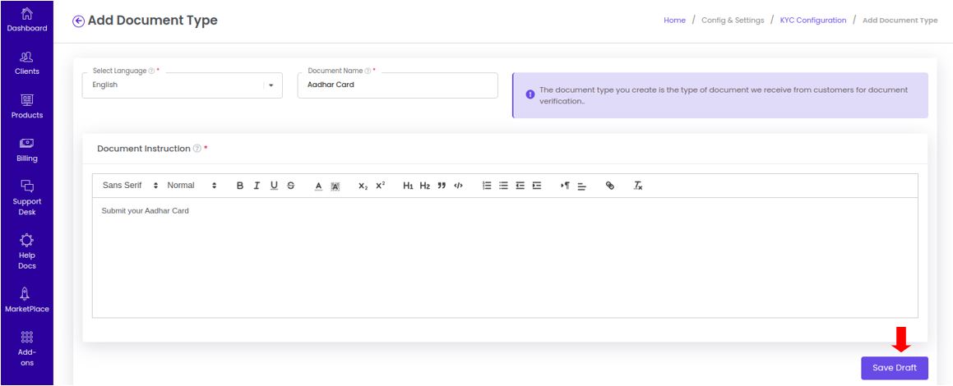Screen dimensions: 953x386
Task: Open Add-ons in the sidebar
Action: pyautogui.click(x=27, y=348)
